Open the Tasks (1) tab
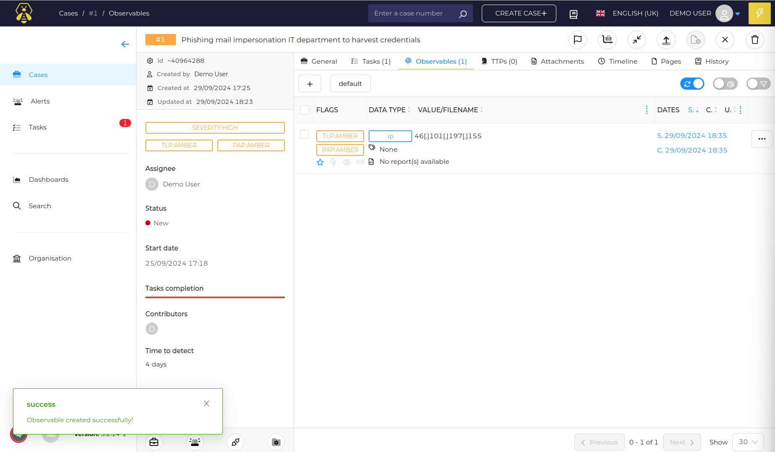Screen dimensions: 775x452 tap(371, 62)
